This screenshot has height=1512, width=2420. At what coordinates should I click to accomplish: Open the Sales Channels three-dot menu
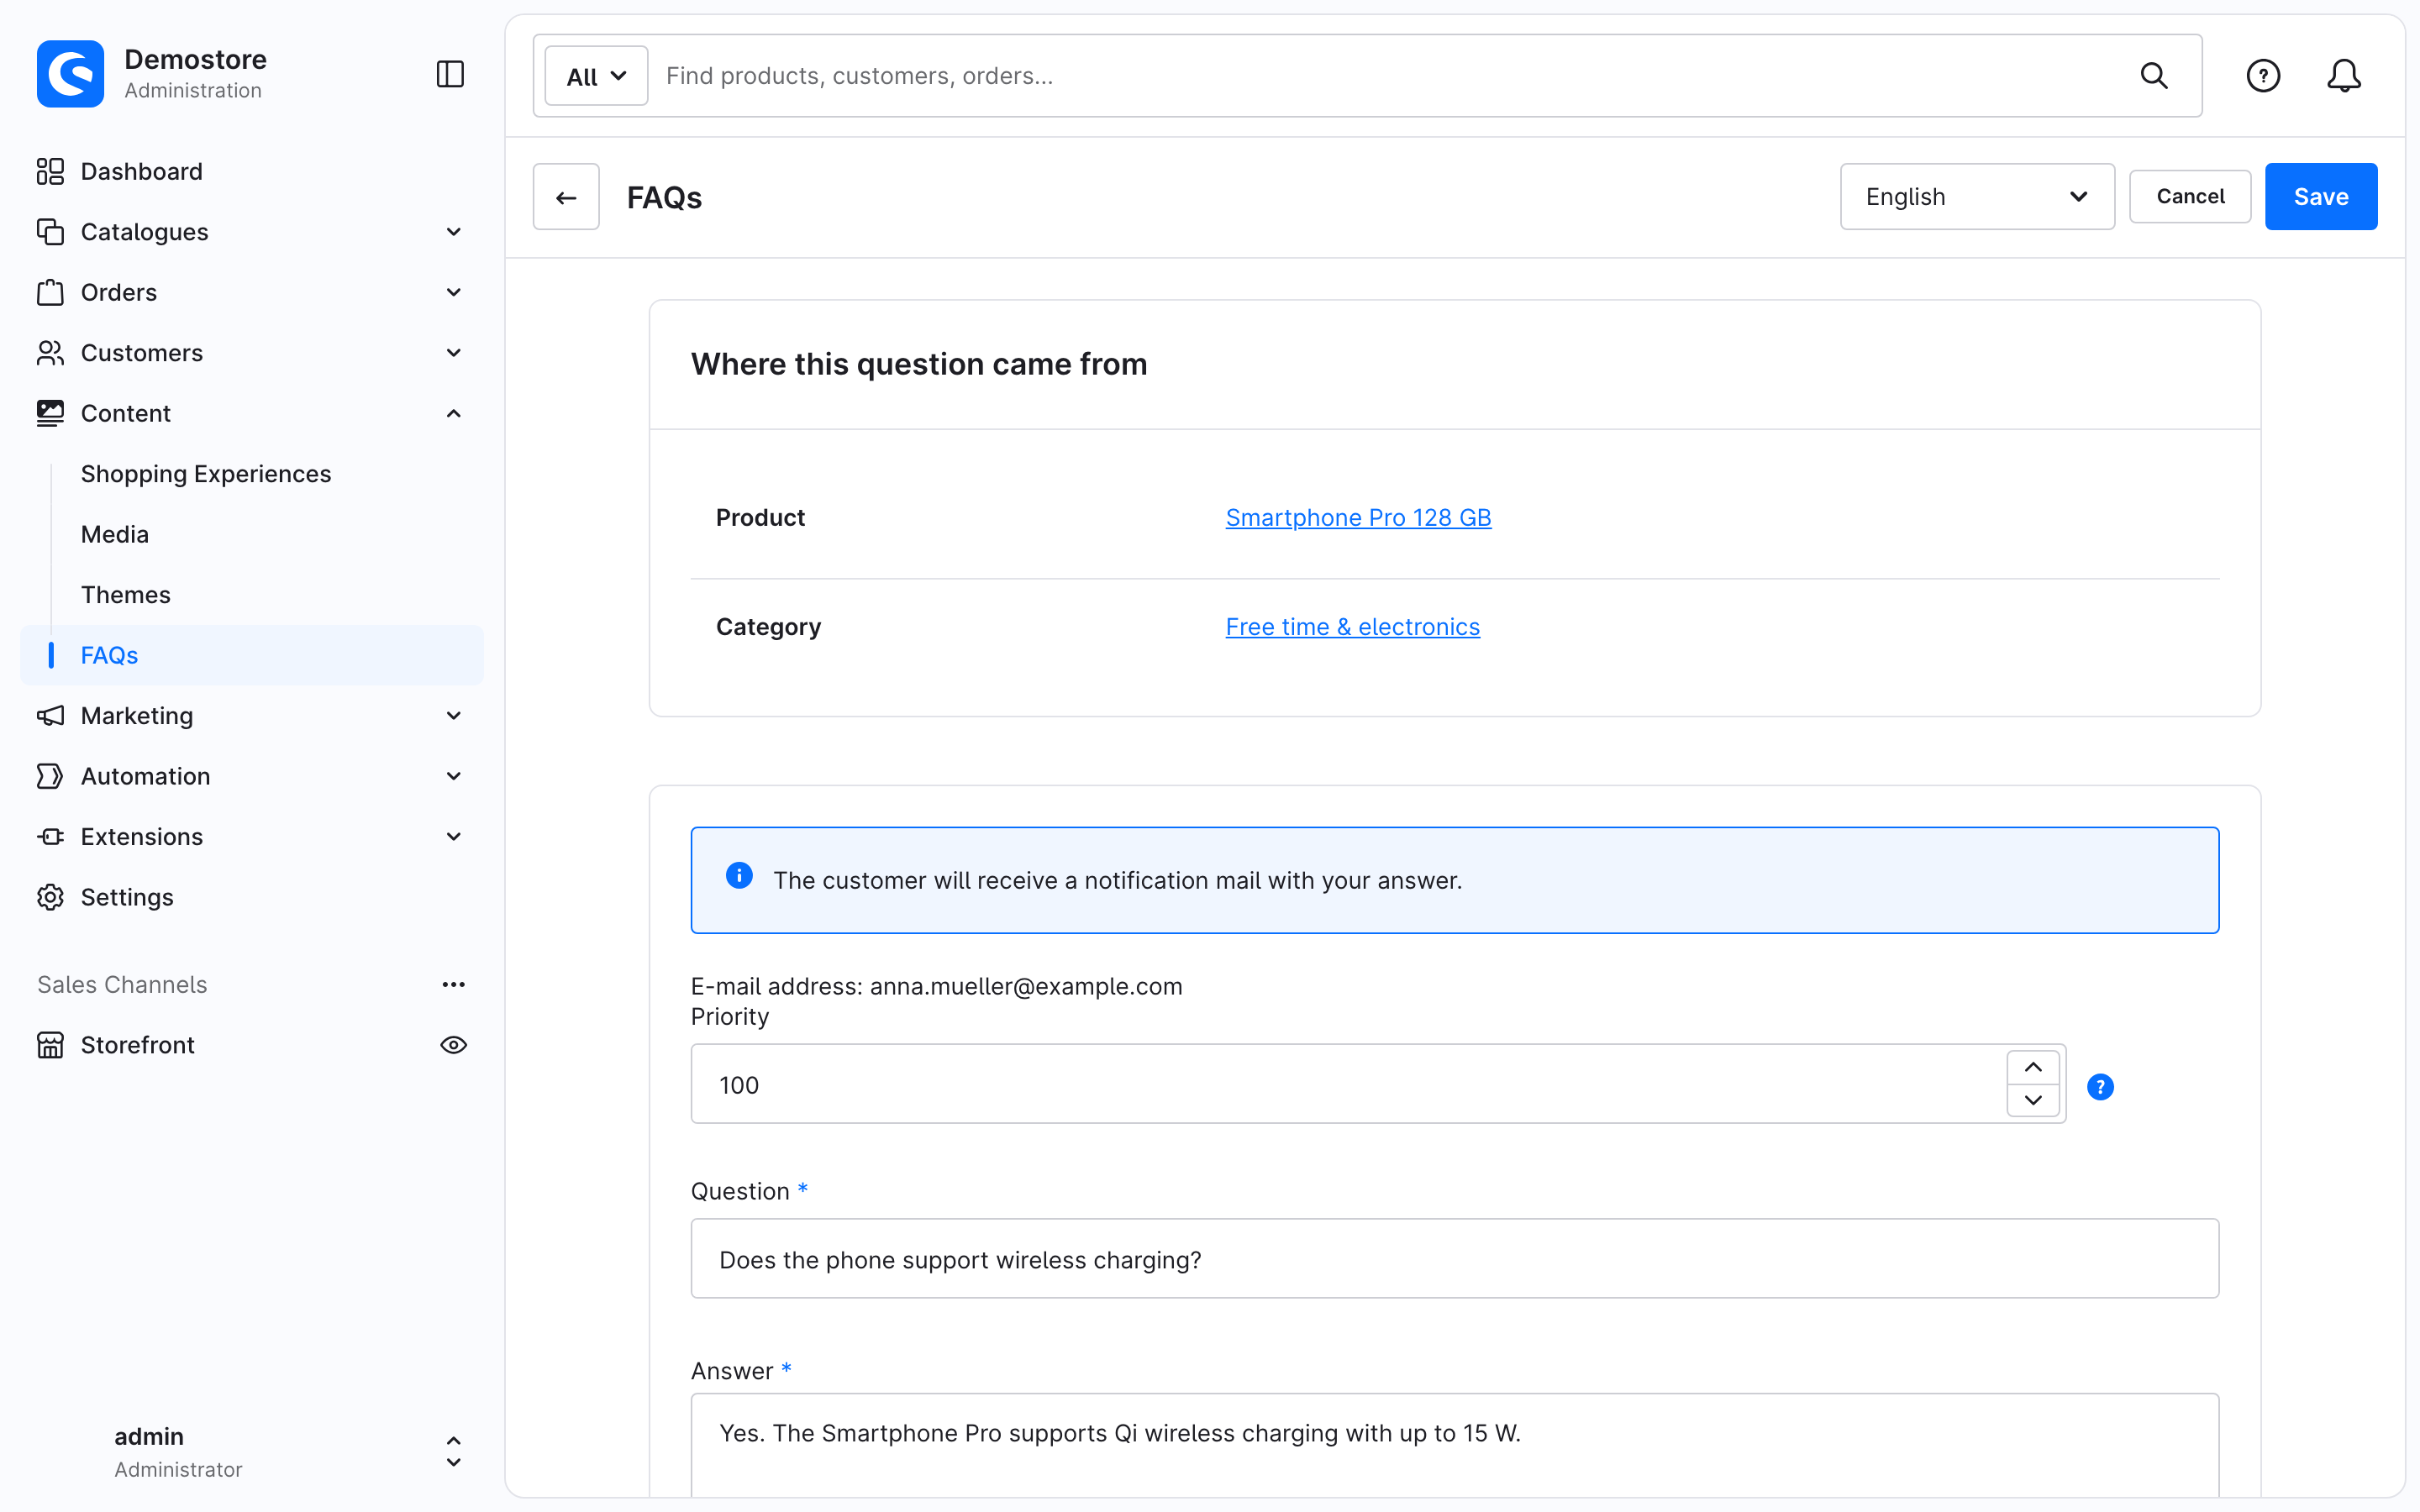(453, 984)
